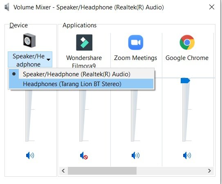The image size is (222, 184).
Task: Open the Speaker/Headphone device dropdown
Action: [x=30, y=59]
